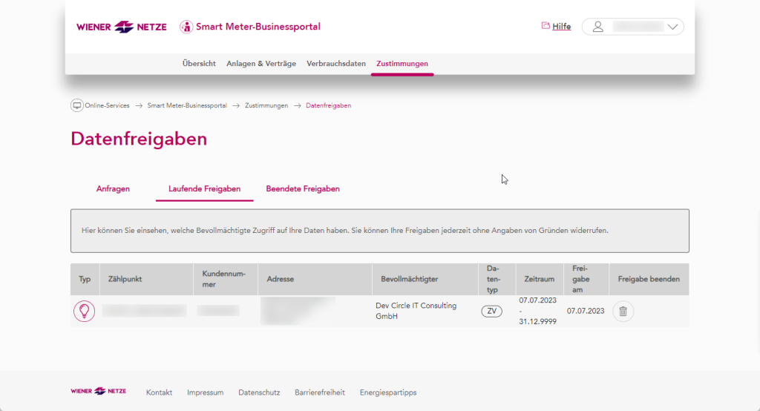Expand the user account dropdown chevron

coord(673,27)
